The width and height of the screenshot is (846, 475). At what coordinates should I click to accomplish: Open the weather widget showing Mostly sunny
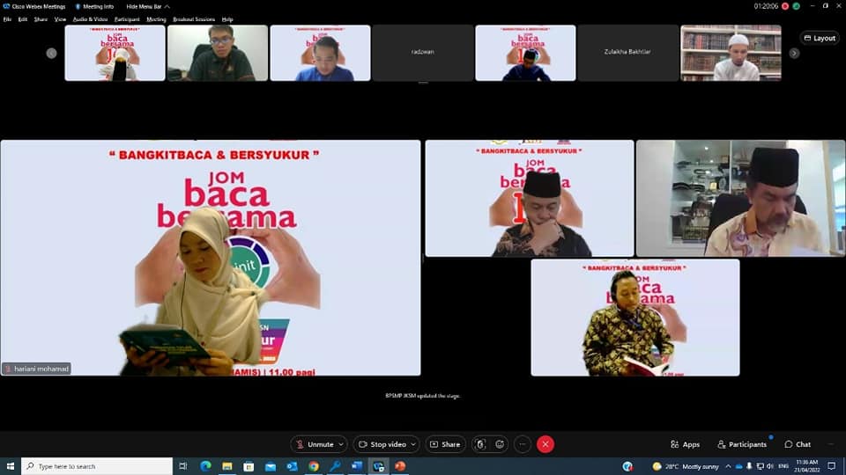click(x=686, y=466)
